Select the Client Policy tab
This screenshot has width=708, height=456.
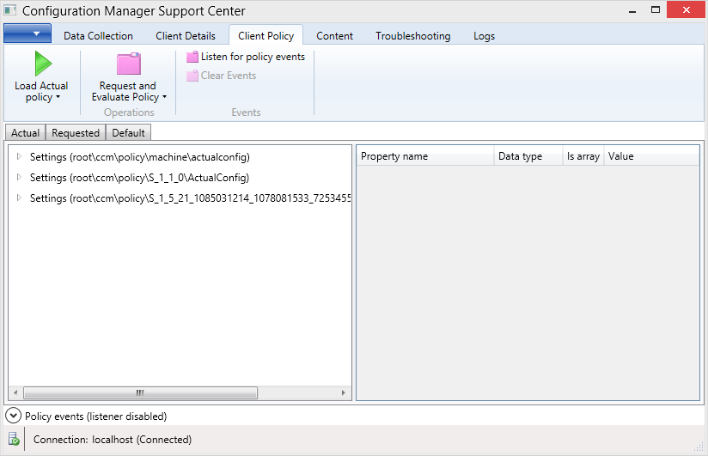click(266, 35)
